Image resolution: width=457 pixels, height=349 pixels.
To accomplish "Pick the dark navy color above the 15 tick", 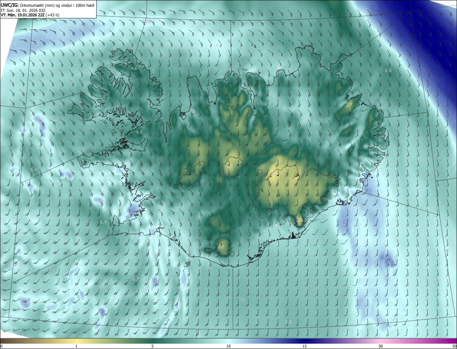I will [305, 341].
